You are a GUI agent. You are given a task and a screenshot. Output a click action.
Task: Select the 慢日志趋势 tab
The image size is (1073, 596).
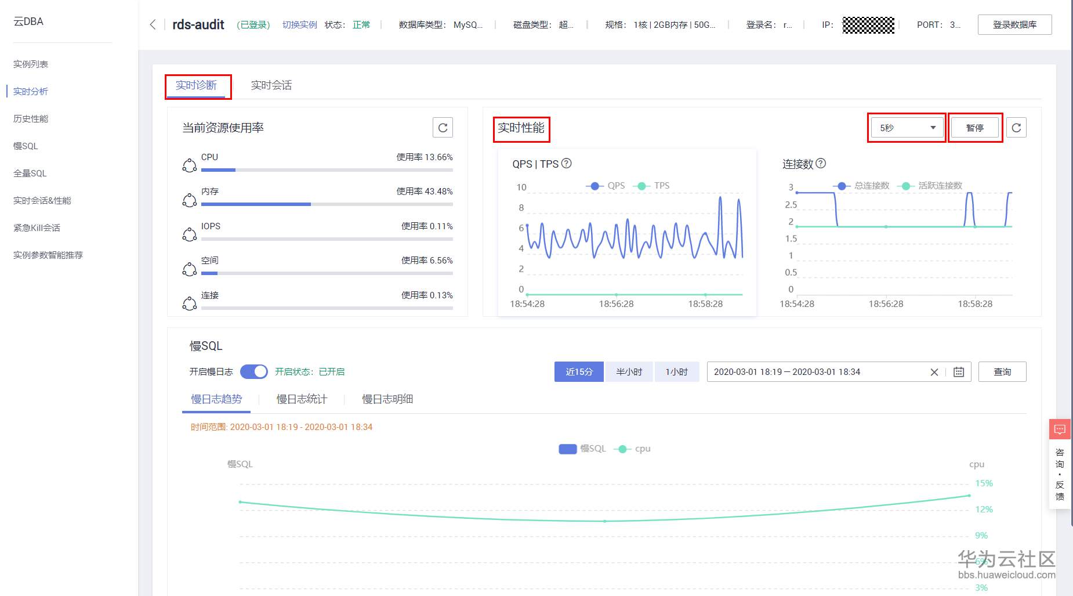(216, 399)
